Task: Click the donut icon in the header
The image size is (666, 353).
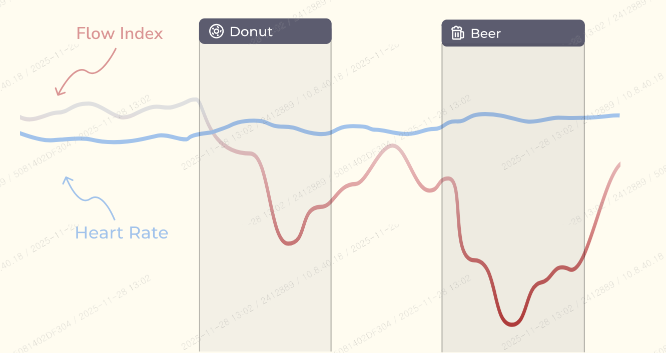Action: point(216,31)
